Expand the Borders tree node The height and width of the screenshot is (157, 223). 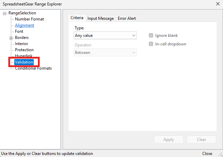(11, 38)
